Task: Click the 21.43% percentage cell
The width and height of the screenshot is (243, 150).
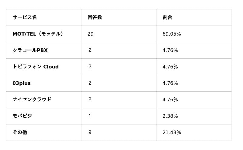Action: pos(172,132)
